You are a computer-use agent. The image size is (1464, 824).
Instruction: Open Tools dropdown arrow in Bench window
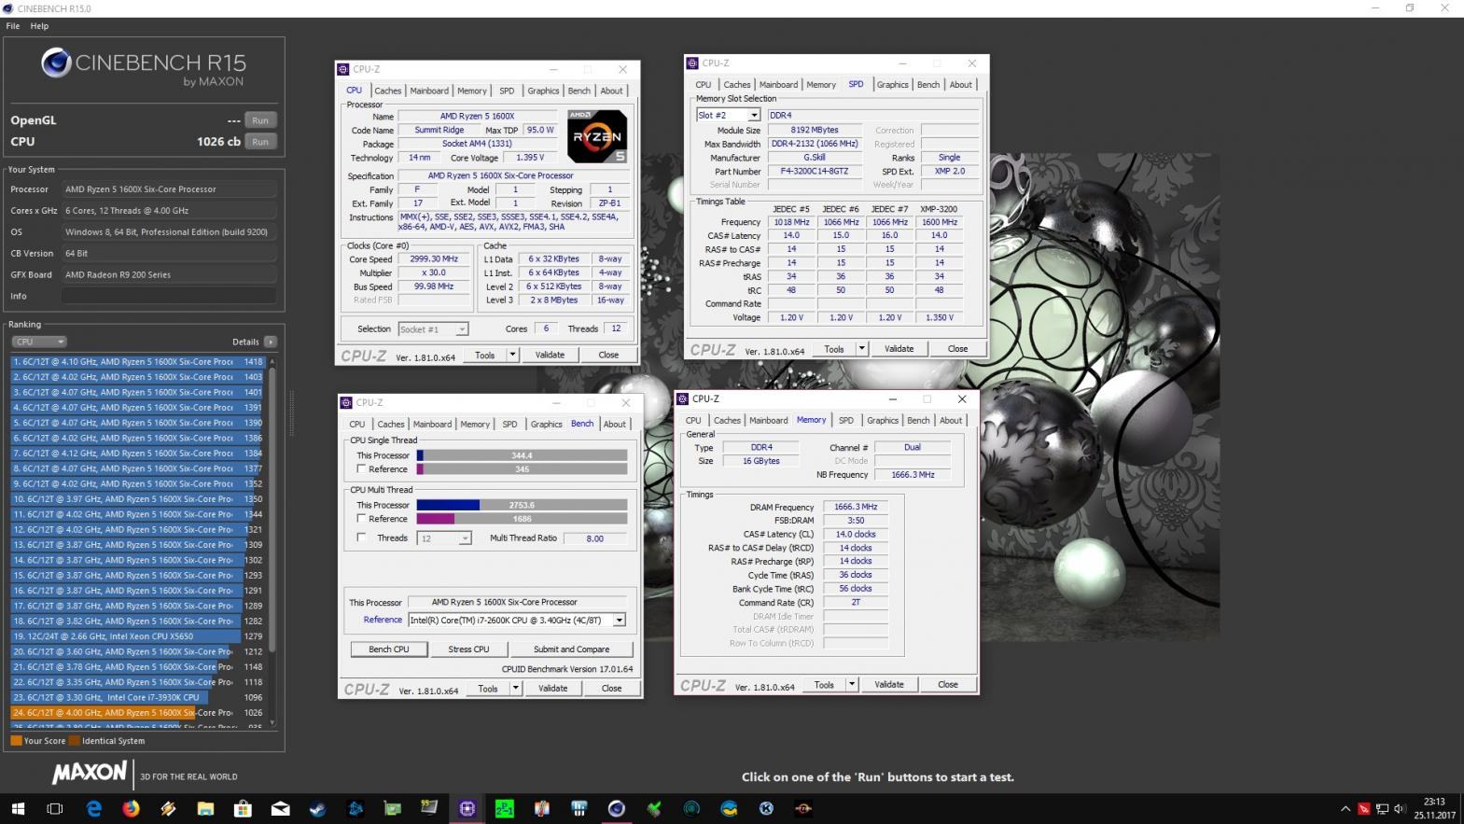point(515,688)
